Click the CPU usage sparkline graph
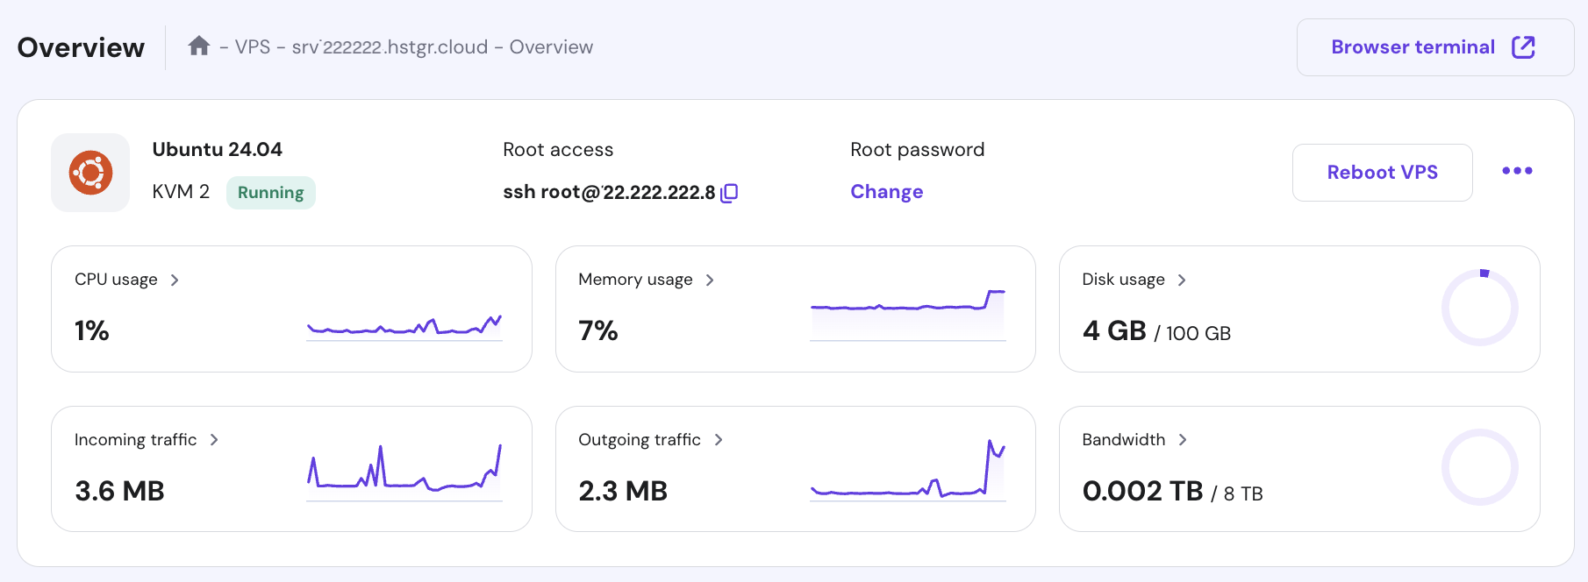This screenshot has width=1588, height=582. 404,328
